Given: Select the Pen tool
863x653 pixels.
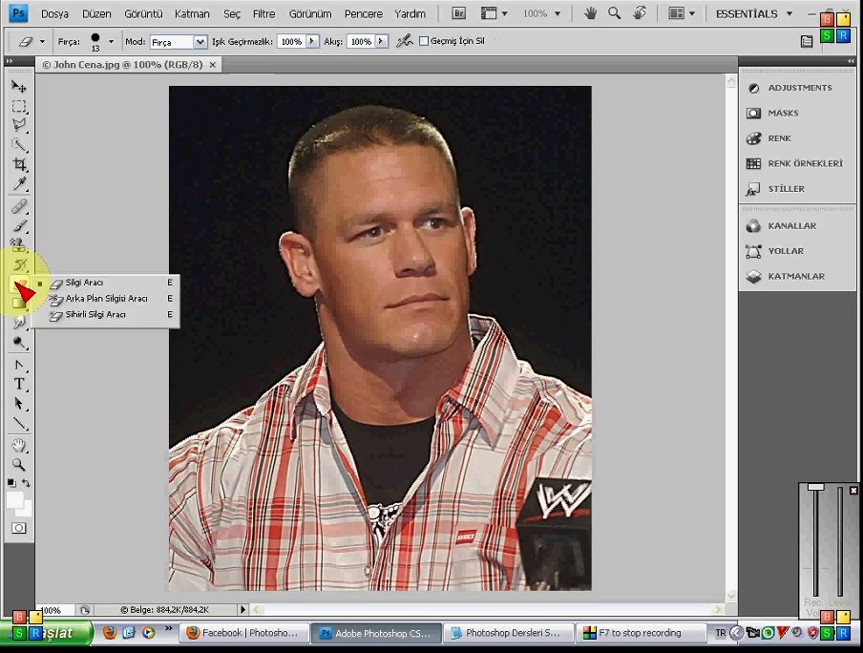Looking at the screenshot, I should click(x=19, y=365).
